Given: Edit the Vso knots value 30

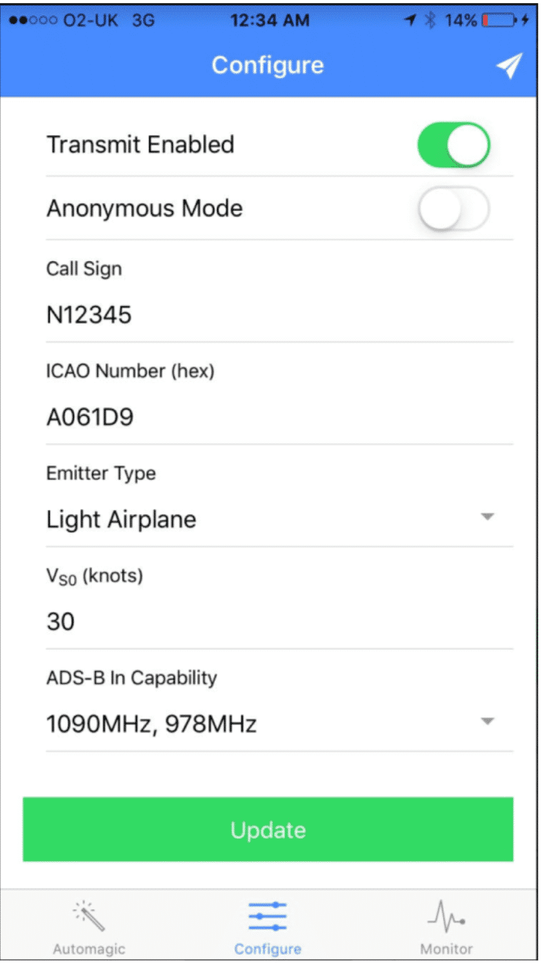Looking at the screenshot, I should click(61, 622).
